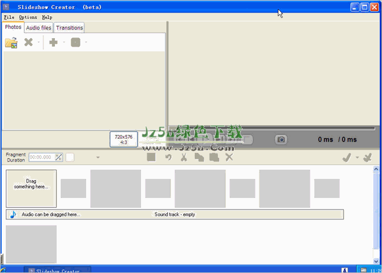Click the rounded square toolbar icon

click(x=76, y=42)
